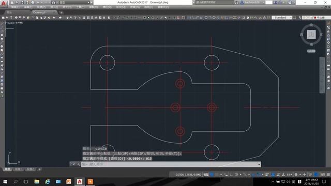
Task: Expand the command line history arrow
Action: [259, 164]
